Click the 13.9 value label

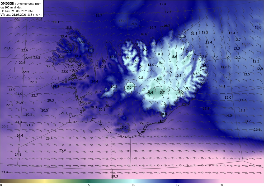pos(203,56)
